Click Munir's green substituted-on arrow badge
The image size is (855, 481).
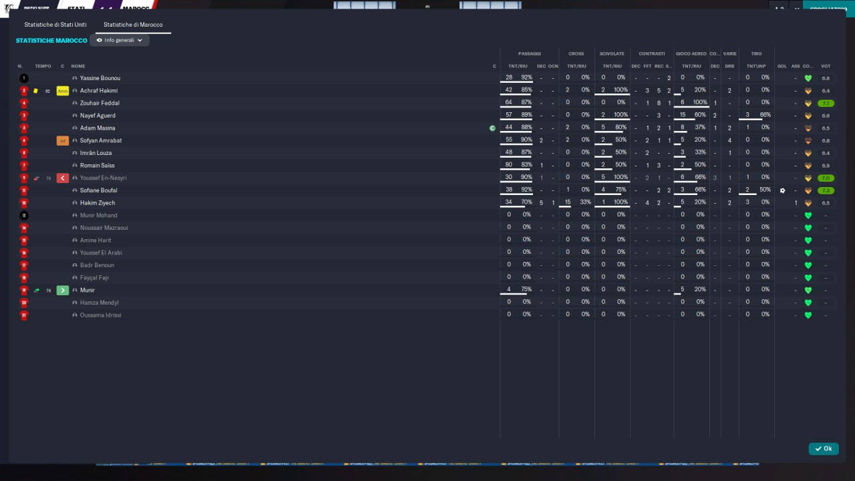(x=63, y=291)
